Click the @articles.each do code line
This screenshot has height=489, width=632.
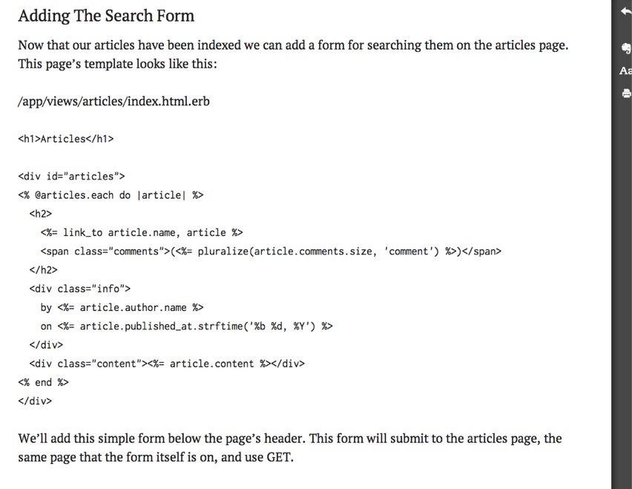point(111,195)
